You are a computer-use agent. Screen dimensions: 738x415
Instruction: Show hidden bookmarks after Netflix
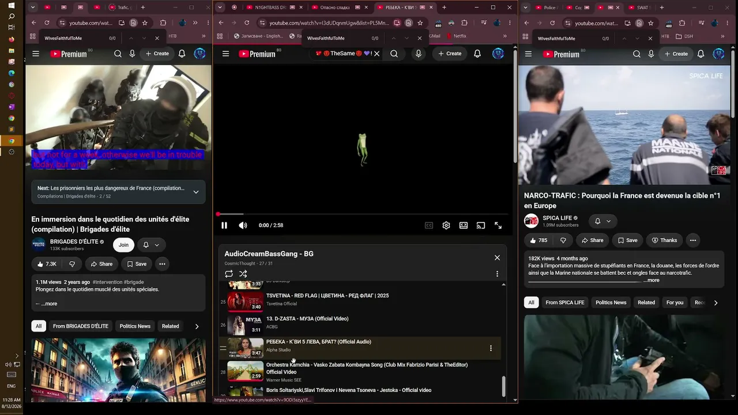(504, 36)
